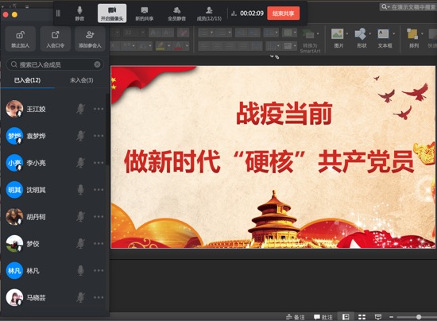Convert to SmartArt icon
The width and height of the screenshot is (437, 321).
click(309, 34)
